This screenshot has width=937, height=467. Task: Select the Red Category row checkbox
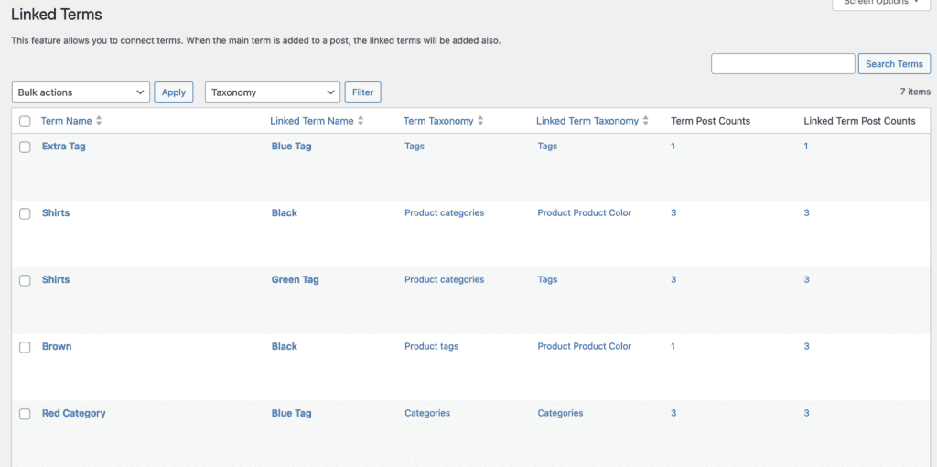(x=25, y=415)
